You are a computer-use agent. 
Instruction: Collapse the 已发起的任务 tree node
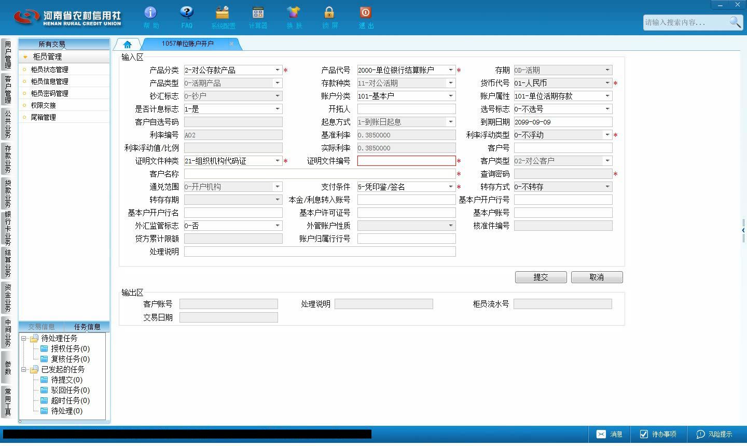click(23, 369)
